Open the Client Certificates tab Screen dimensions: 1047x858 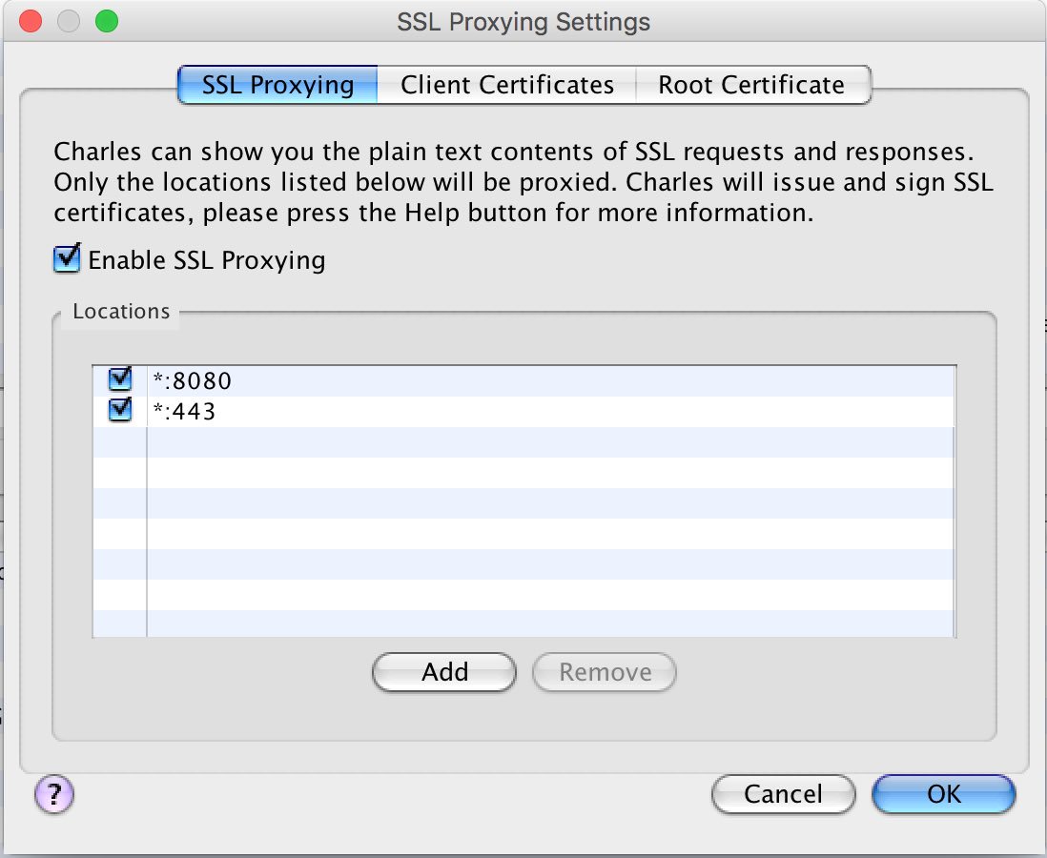pyautogui.click(x=506, y=85)
